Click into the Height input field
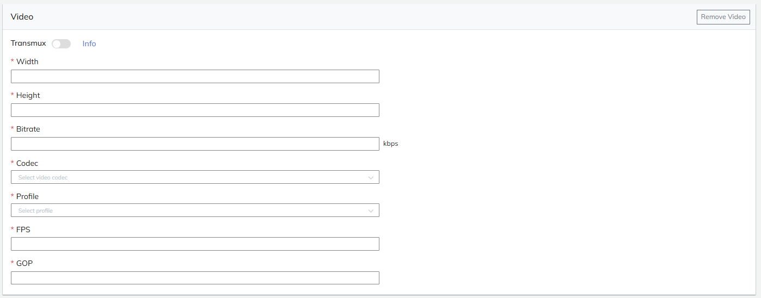Viewport: 761px width, 298px height. tap(195, 110)
